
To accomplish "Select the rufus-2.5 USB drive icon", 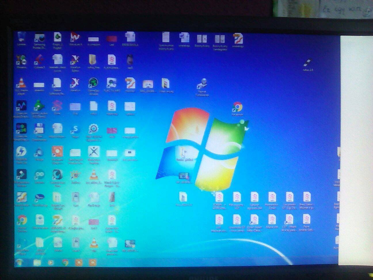I will (308, 65).
